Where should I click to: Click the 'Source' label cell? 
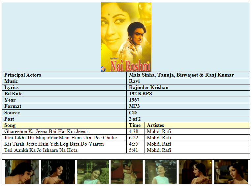(x=64, y=113)
